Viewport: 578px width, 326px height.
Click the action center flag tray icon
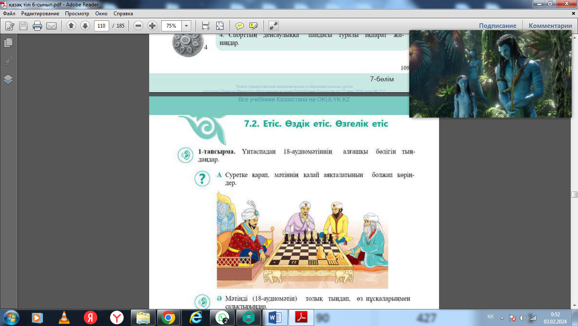pyautogui.click(x=513, y=318)
